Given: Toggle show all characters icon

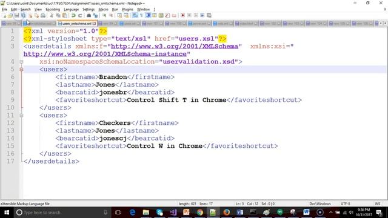Looking at the screenshot, I should (x=141, y=15).
